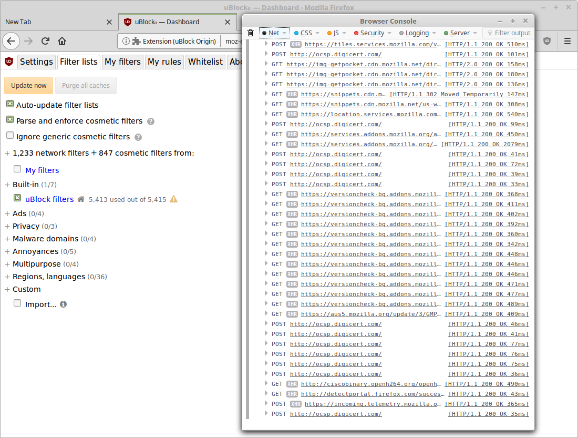Click the Update now button
This screenshot has width=578, height=438.
click(x=28, y=85)
